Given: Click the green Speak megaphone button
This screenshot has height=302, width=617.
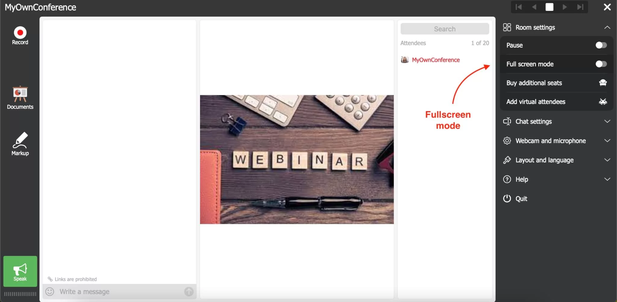Looking at the screenshot, I should click(20, 271).
